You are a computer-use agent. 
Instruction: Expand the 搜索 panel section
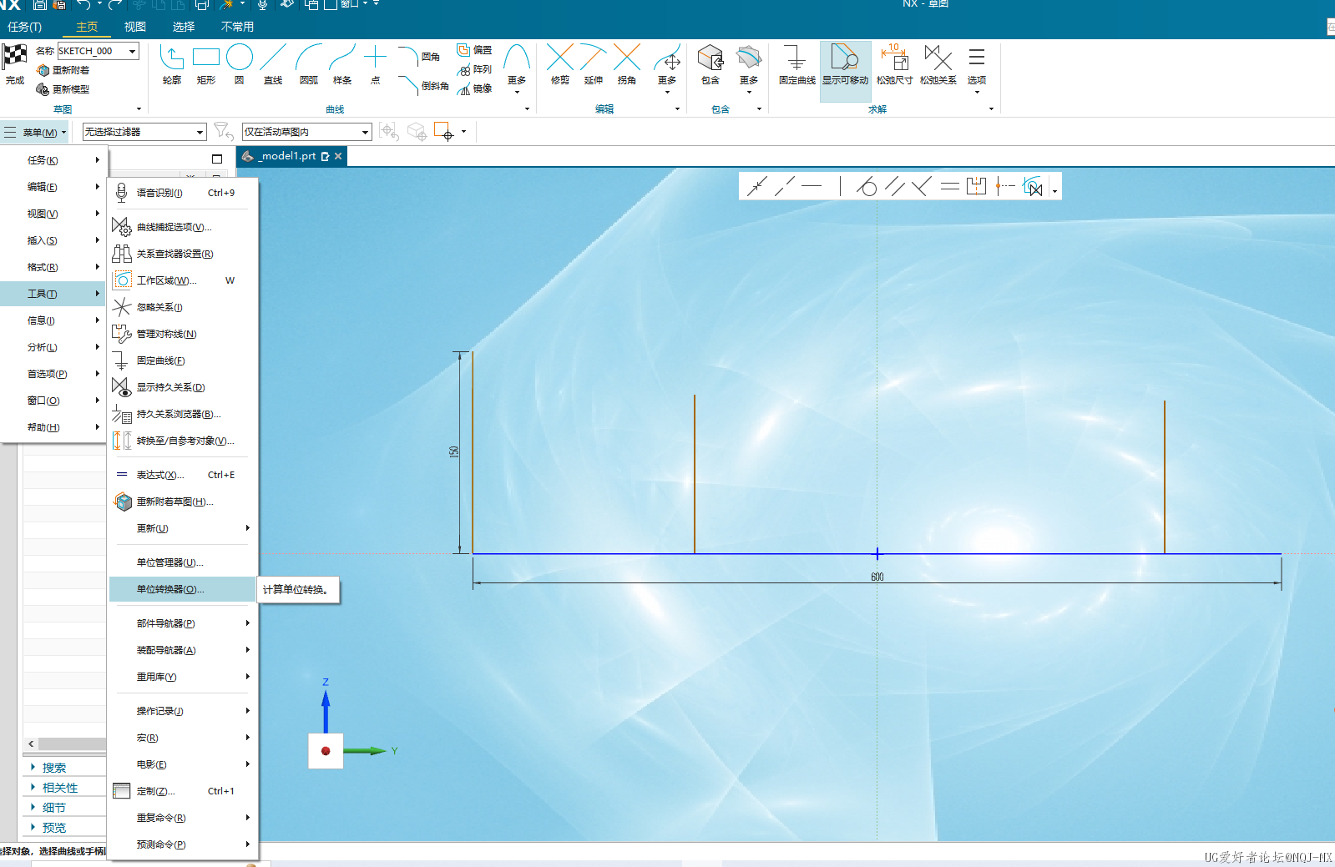tap(53, 768)
